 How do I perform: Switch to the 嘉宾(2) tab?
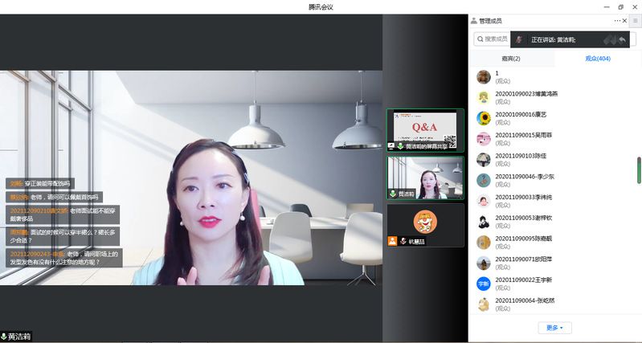[511, 59]
